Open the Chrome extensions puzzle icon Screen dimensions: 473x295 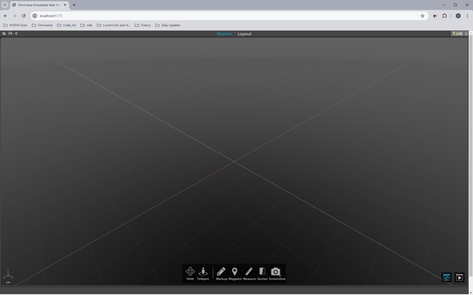(445, 16)
